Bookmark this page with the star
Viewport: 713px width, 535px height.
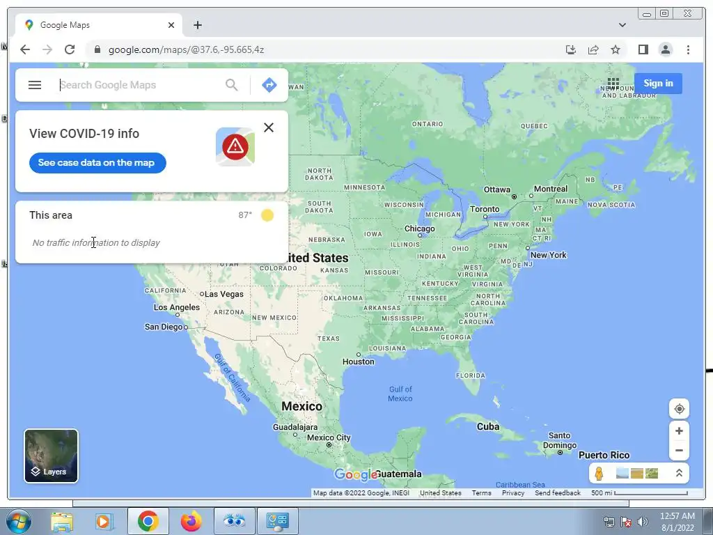pos(616,49)
